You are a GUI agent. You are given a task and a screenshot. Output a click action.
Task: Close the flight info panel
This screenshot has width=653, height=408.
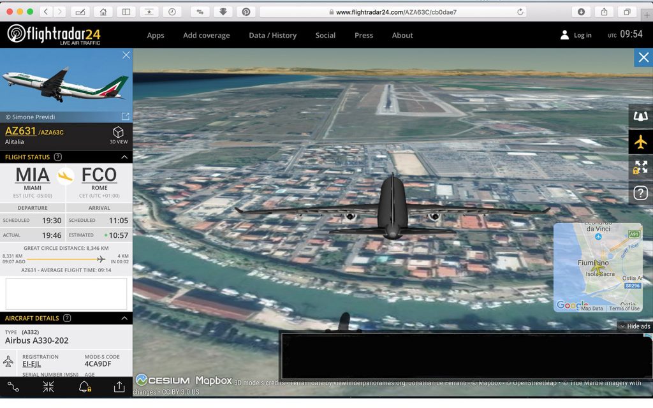[x=126, y=55]
